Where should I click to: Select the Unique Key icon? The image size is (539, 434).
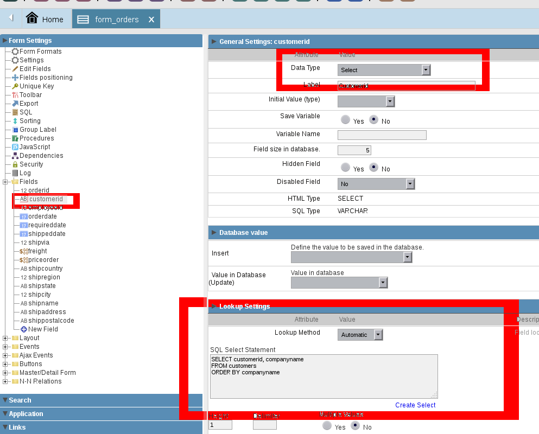coord(15,86)
